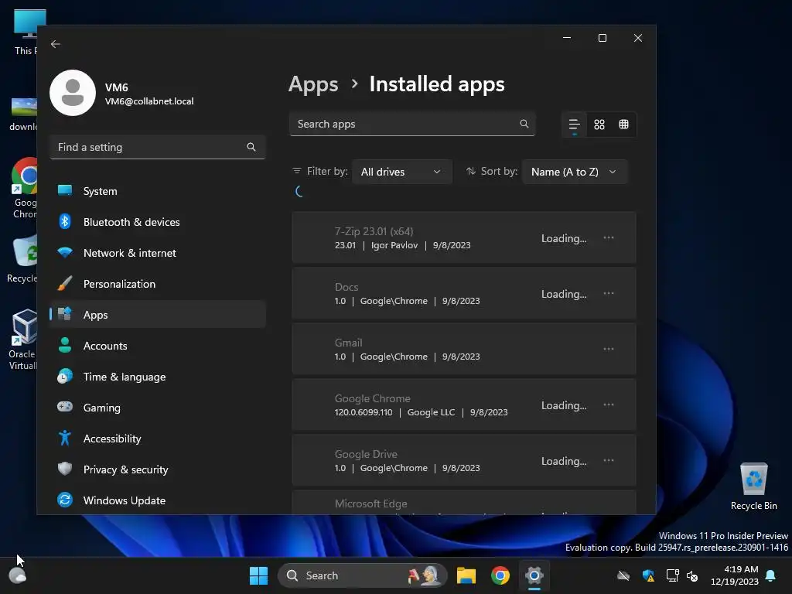Open more options for 7-Zip 23.01
This screenshot has height=594, width=792.
coord(609,237)
